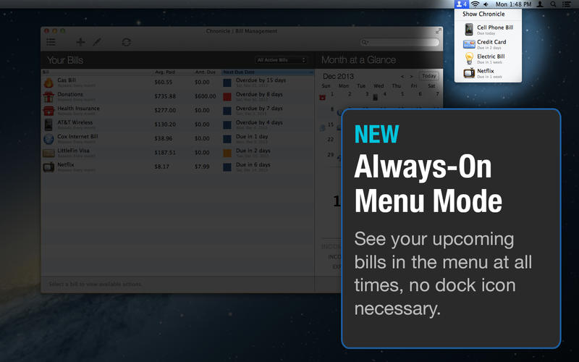The height and width of the screenshot is (362, 579).
Task: Click the volume speaker menu bar icon
Action: [486, 4]
